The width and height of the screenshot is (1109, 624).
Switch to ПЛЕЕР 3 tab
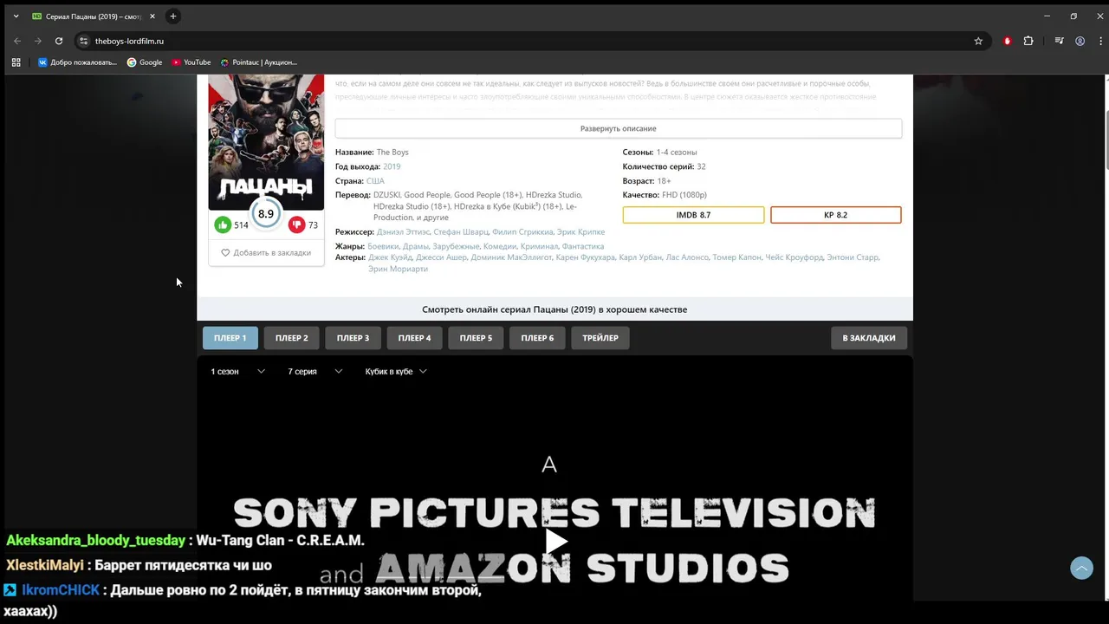point(353,338)
